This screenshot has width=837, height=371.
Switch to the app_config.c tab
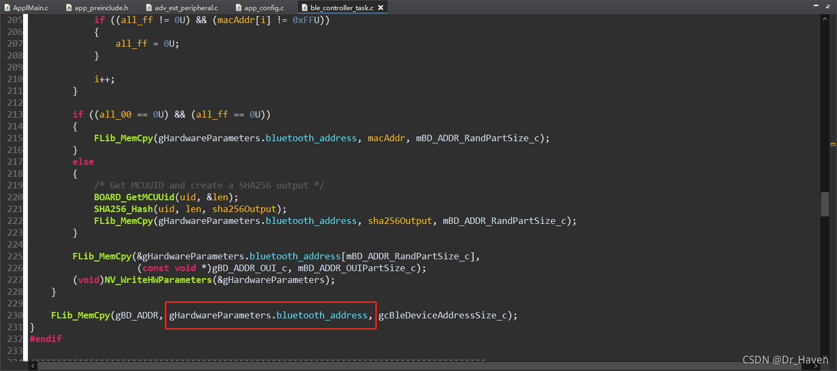pyautogui.click(x=259, y=8)
